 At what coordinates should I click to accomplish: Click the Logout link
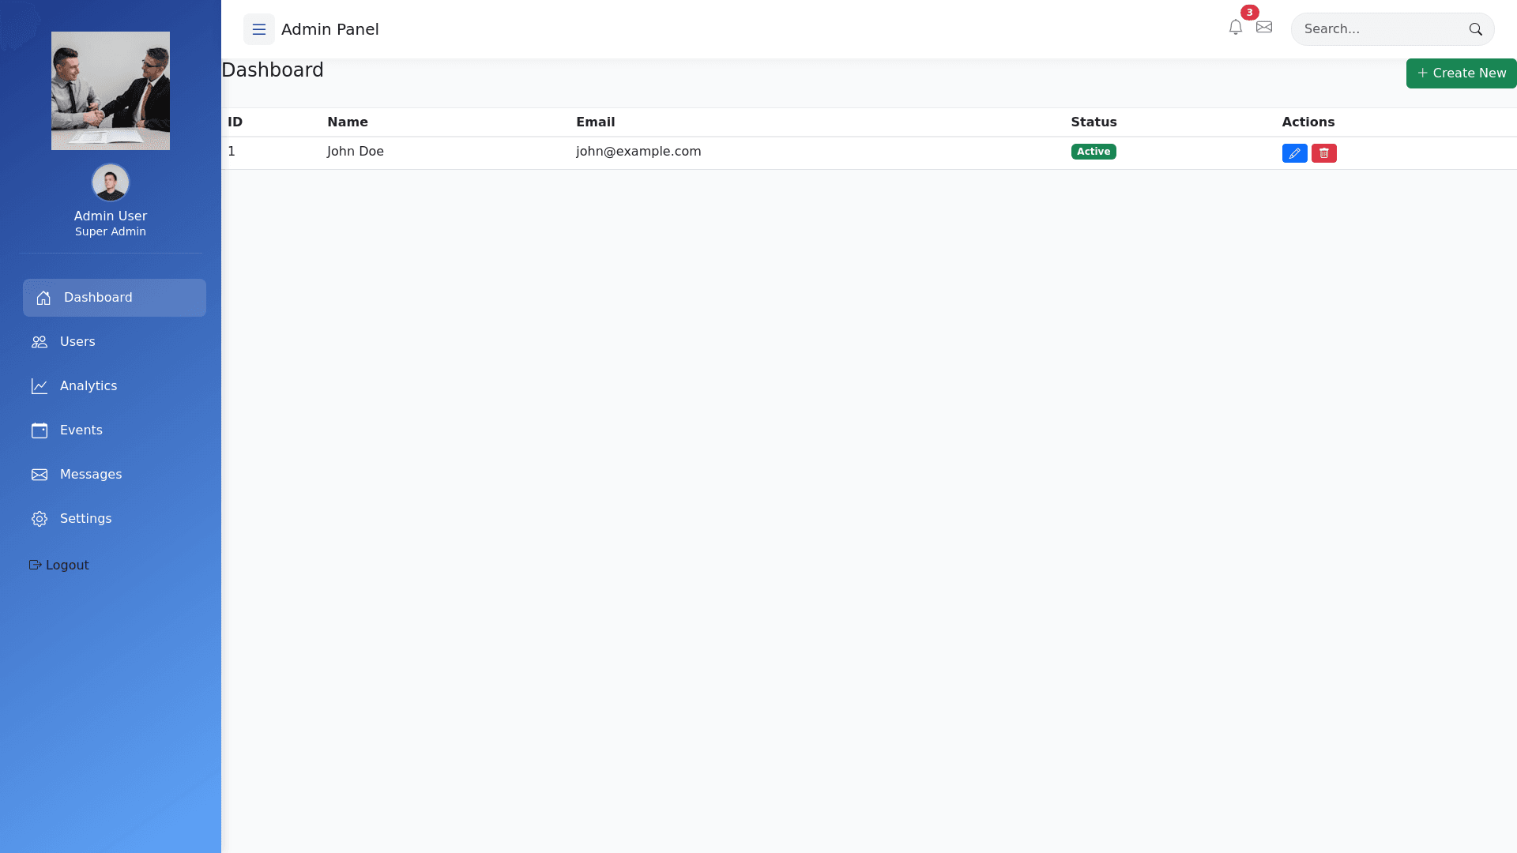tap(59, 566)
